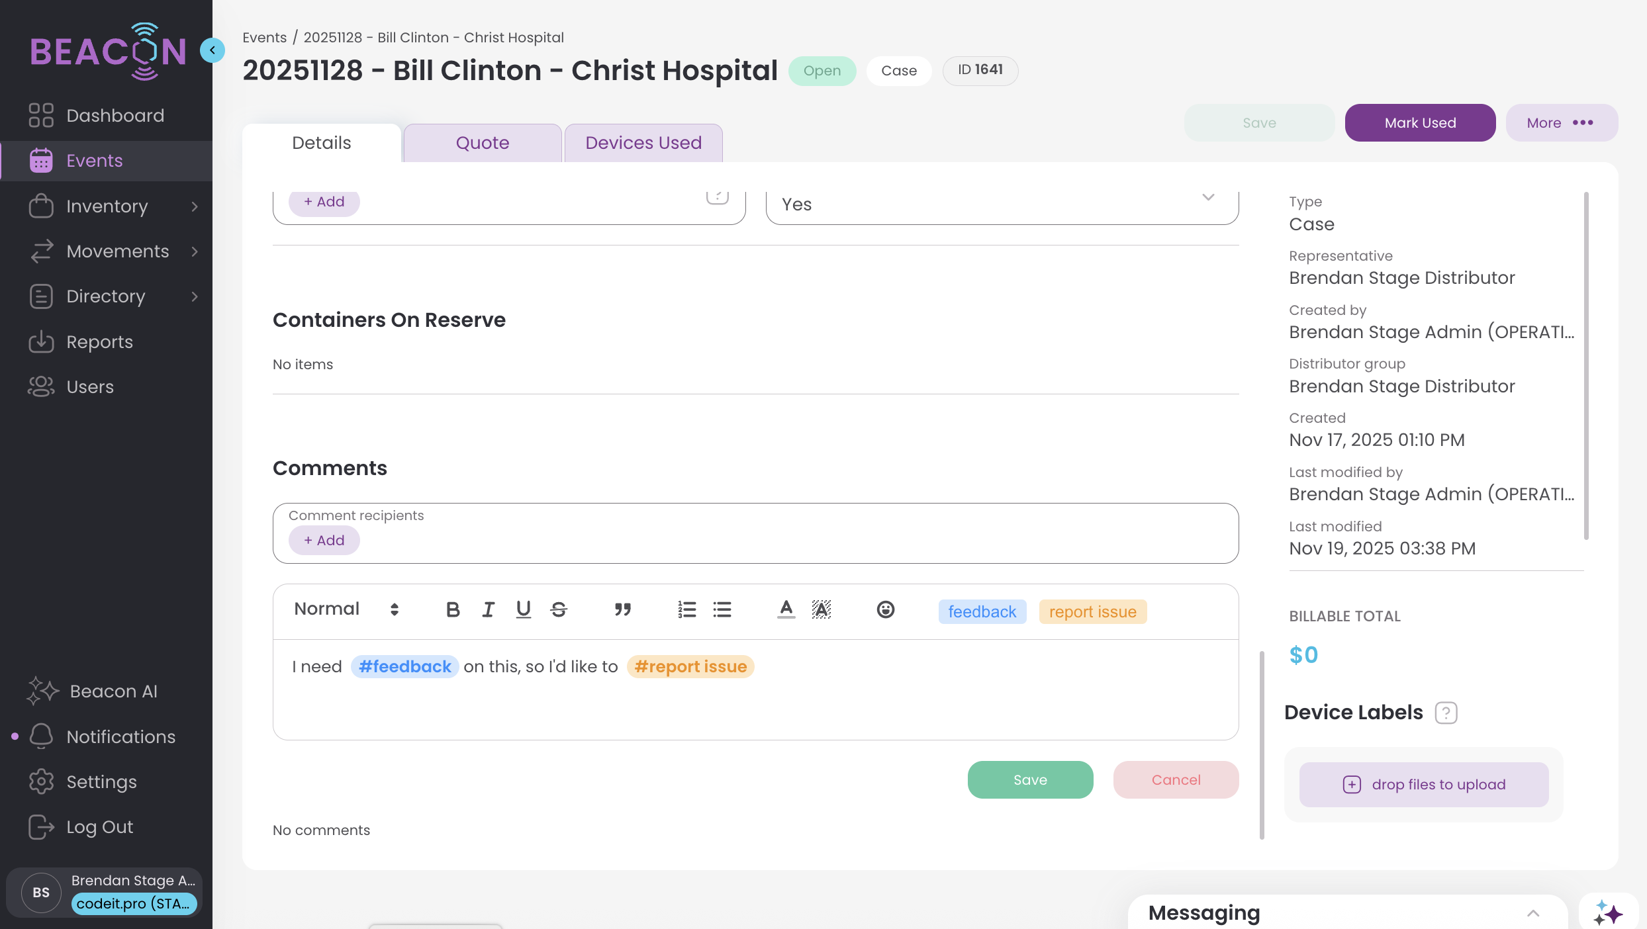Open emoji picker in comment toolbar
The width and height of the screenshot is (1647, 929).
coord(885,609)
